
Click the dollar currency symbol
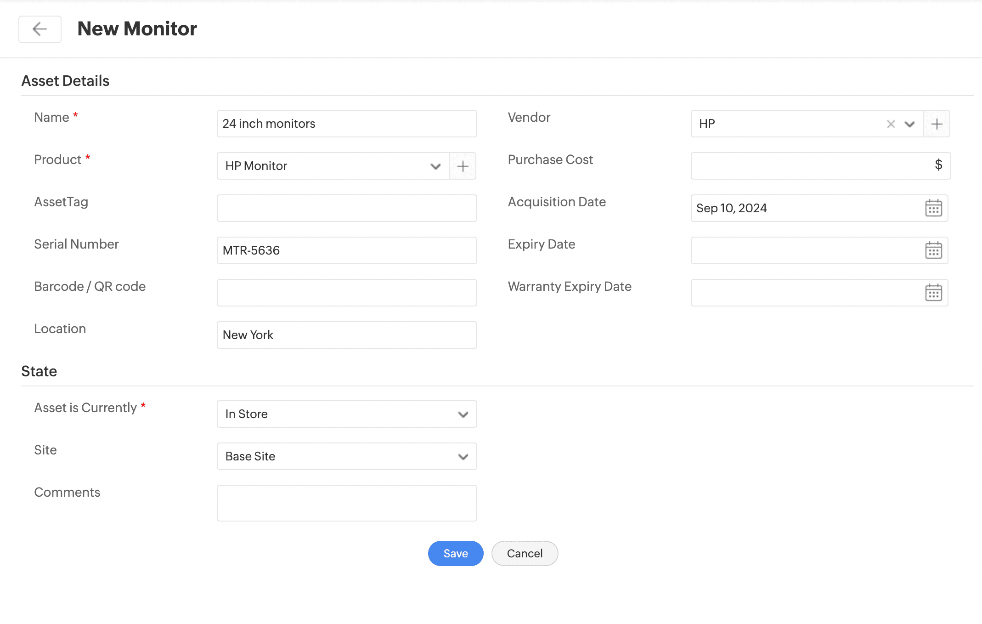click(938, 165)
